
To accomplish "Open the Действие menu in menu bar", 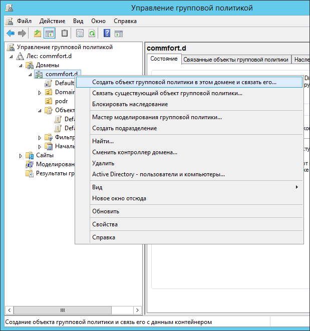I will click(x=52, y=21).
